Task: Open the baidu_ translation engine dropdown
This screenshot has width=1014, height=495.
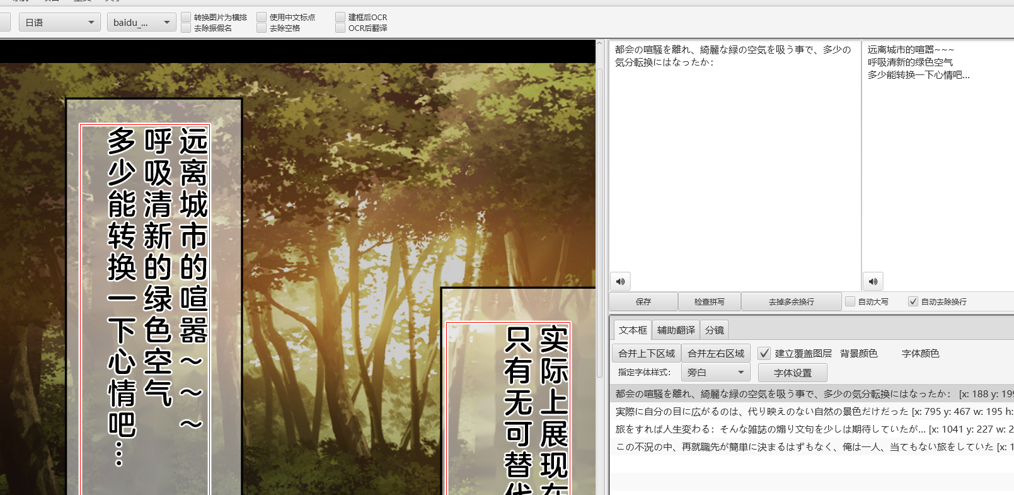Action: (x=142, y=23)
